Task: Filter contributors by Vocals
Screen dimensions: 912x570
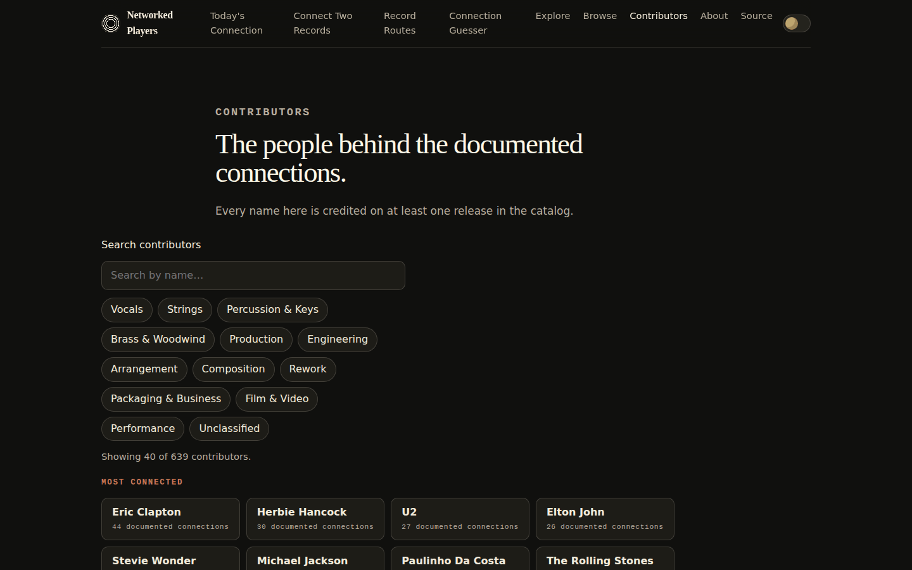Action: [127, 310]
